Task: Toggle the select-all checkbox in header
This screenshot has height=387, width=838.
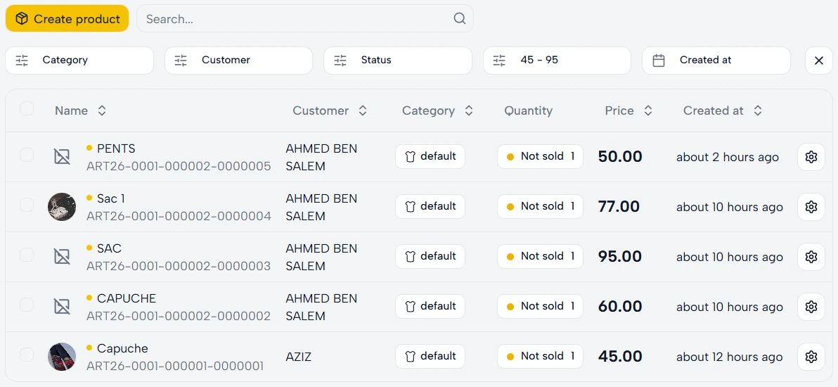Action: click(x=27, y=108)
